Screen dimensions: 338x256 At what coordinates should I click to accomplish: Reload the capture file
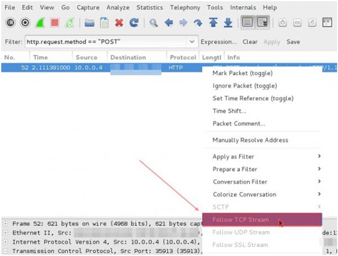click(133, 22)
